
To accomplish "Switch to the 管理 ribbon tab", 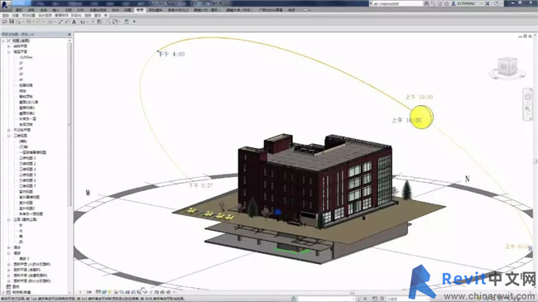I will (x=140, y=10).
